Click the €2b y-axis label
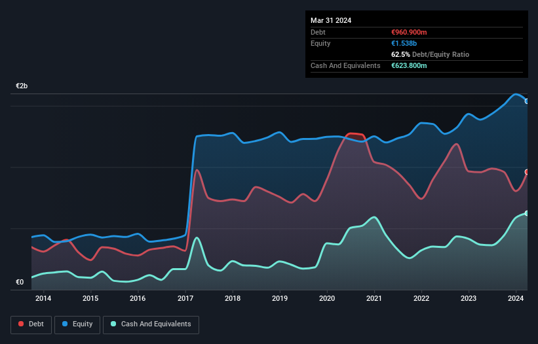This screenshot has width=538, height=344. 22,86
